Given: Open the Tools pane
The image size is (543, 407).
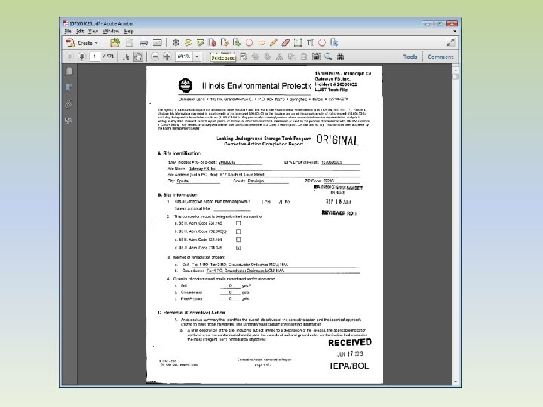Looking at the screenshot, I should point(410,57).
